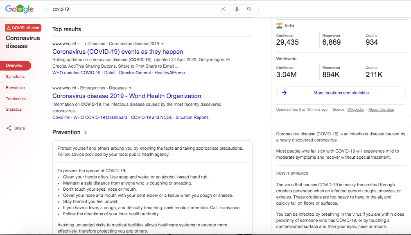Open the Treatments sidebar section
The width and height of the screenshot is (411, 235).
[16, 98]
